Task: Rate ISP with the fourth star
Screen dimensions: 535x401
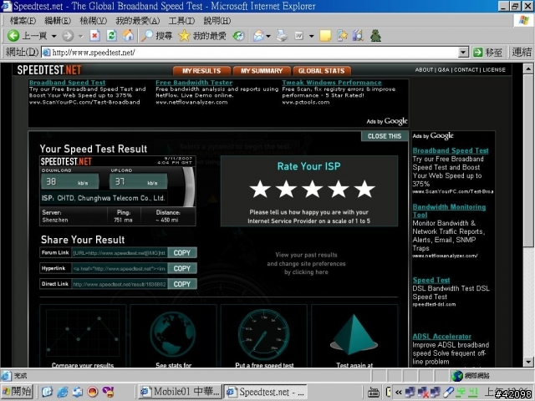Action: tap(338, 189)
